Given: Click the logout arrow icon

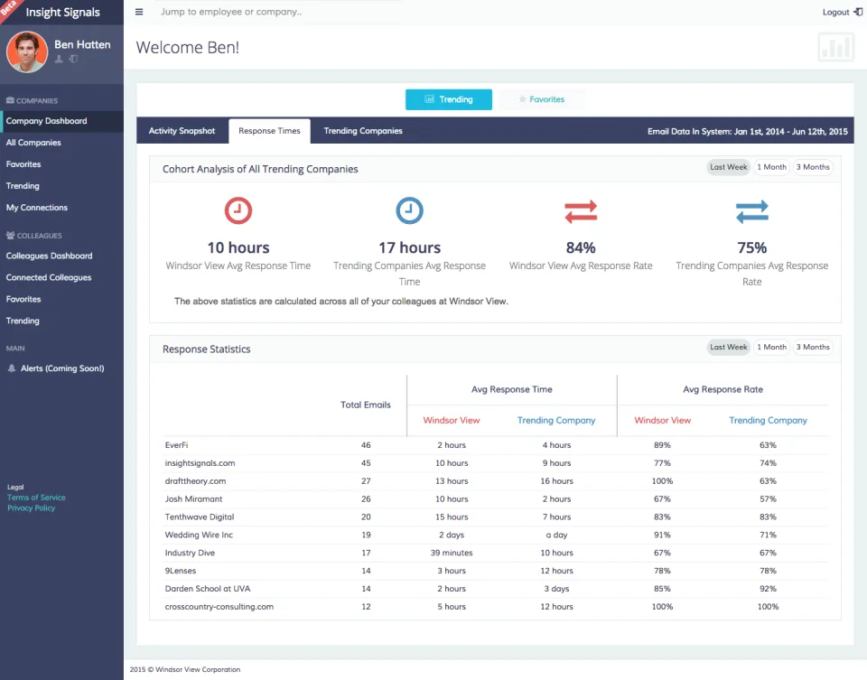Looking at the screenshot, I should pyautogui.click(x=858, y=12).
